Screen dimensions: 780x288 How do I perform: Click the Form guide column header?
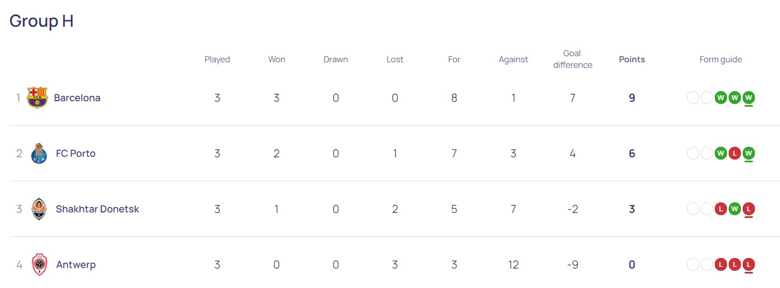[x=720, y=59]
